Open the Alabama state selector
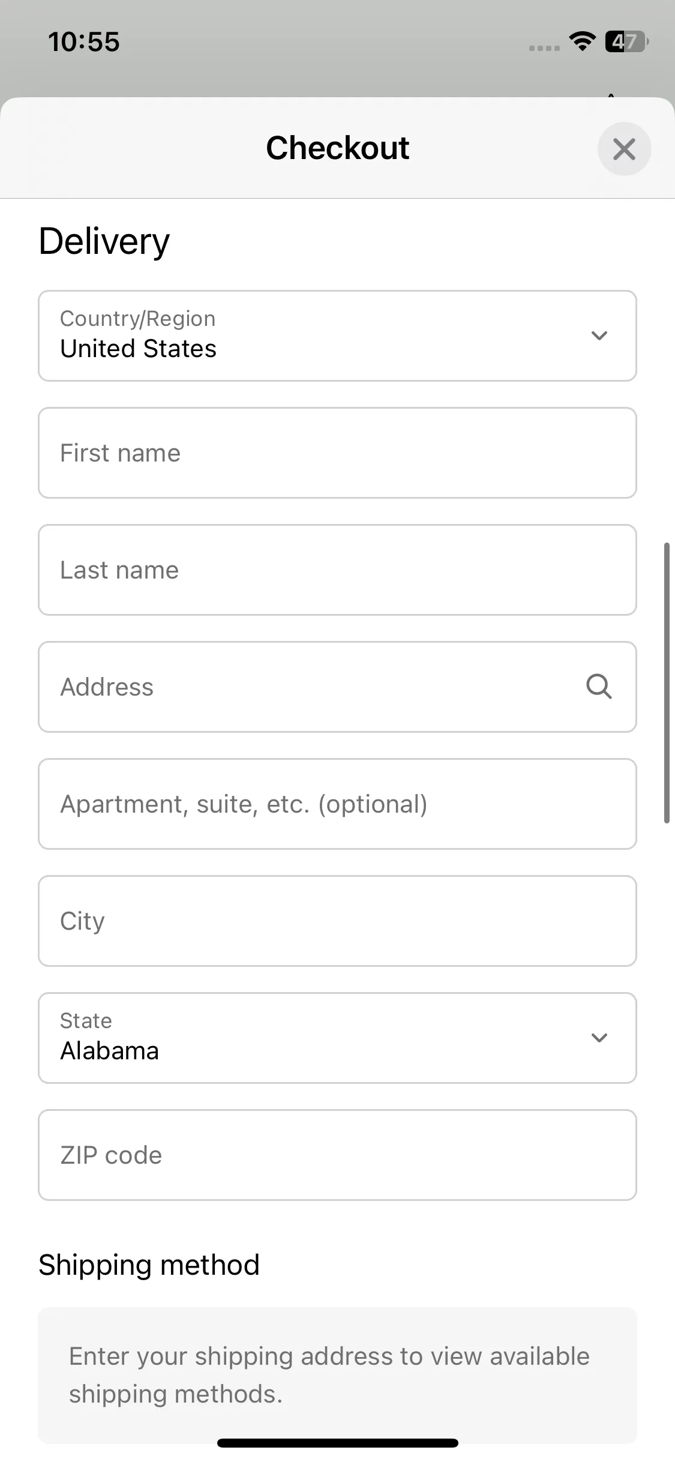675x1462 pixels. (x=337, y=1038)
